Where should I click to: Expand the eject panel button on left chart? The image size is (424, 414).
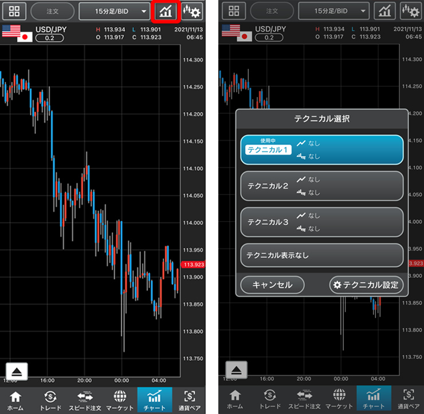[17, 371]
